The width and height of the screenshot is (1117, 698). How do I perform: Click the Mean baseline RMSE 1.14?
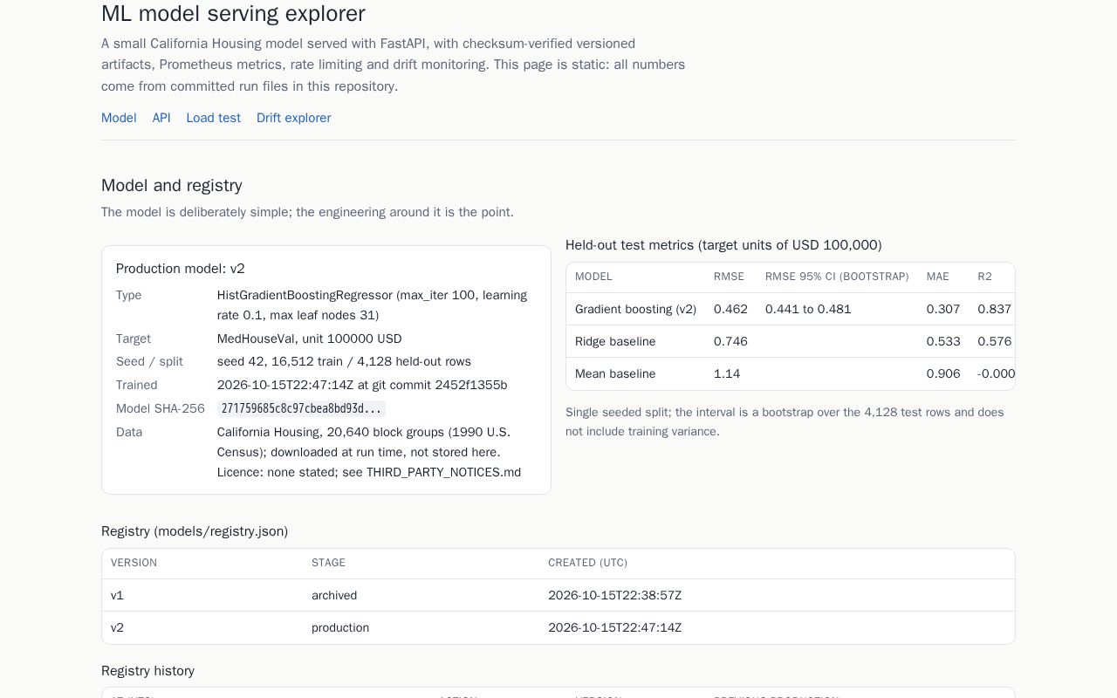(727, 373)
